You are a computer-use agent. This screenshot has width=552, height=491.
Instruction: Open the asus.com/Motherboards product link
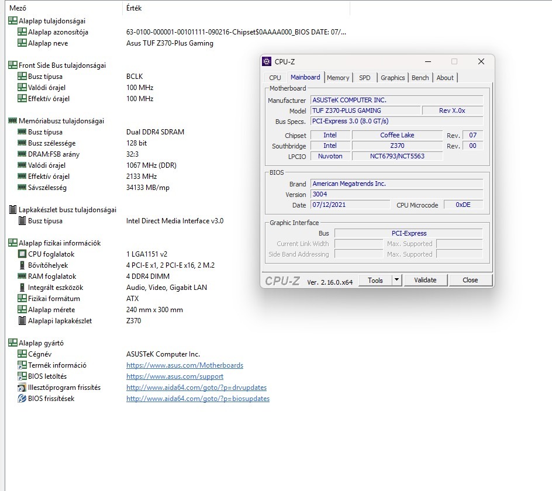tap(185, 365)
